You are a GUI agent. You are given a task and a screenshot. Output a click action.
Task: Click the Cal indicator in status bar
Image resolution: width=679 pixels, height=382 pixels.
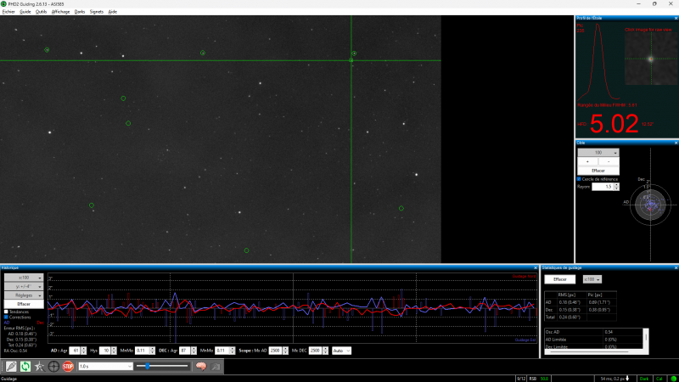pos(659,379)
